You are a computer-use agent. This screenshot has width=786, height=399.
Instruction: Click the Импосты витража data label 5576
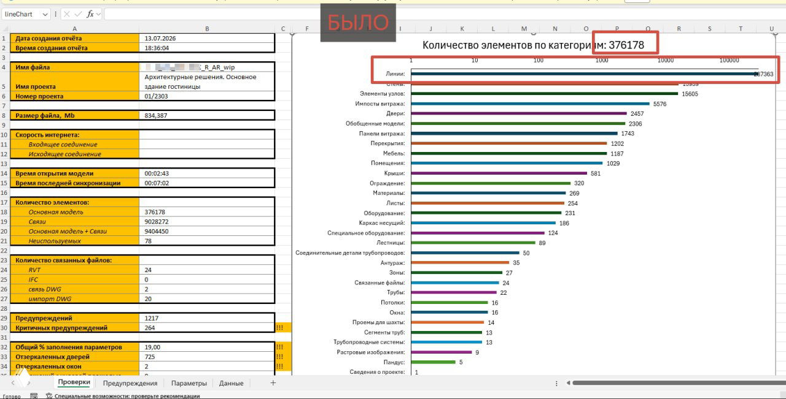point(660,104)
